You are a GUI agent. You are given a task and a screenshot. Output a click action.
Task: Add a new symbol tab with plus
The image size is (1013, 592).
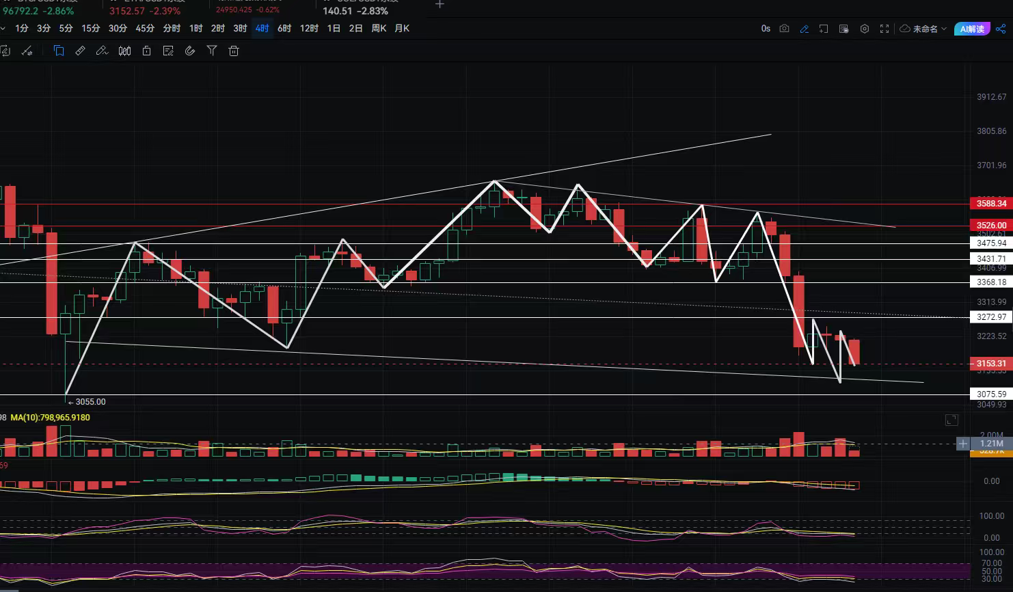(440, 5)
